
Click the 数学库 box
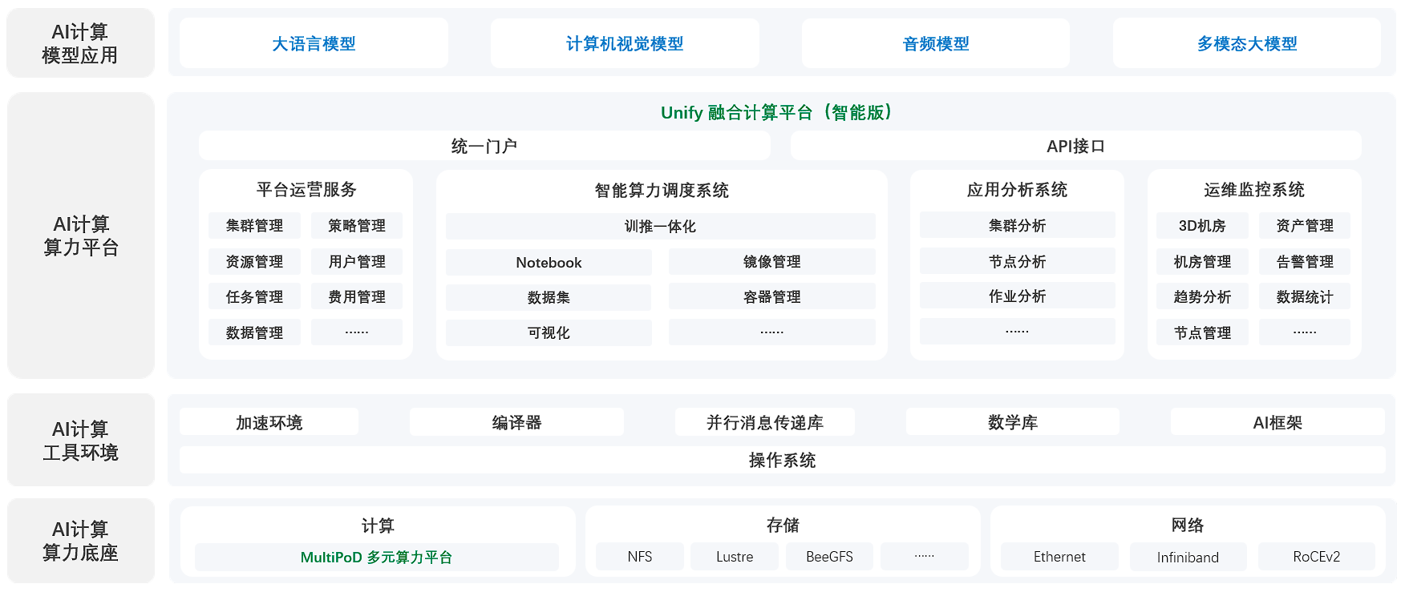pyautogui.click(x=1013, y=422)
